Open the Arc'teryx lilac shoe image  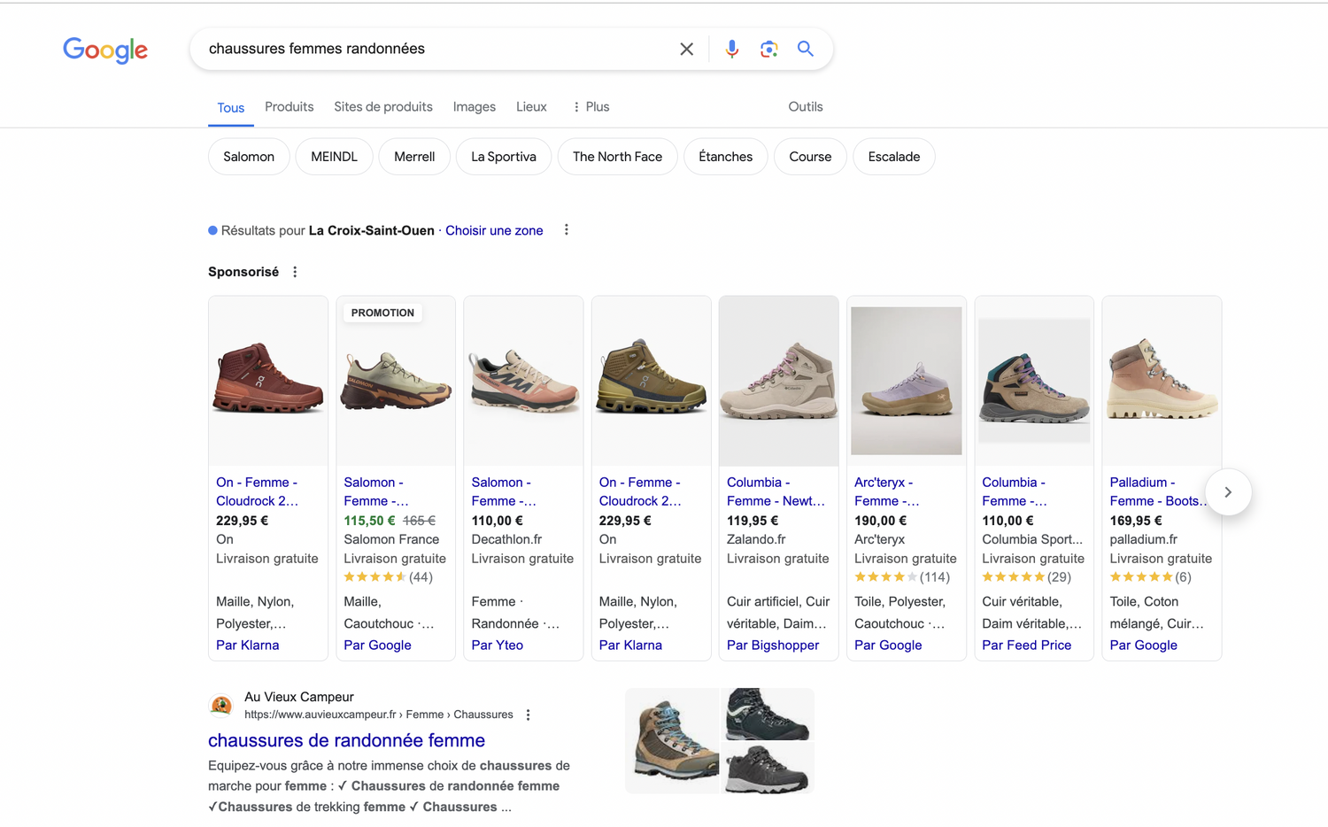click(x=906, y=381)
